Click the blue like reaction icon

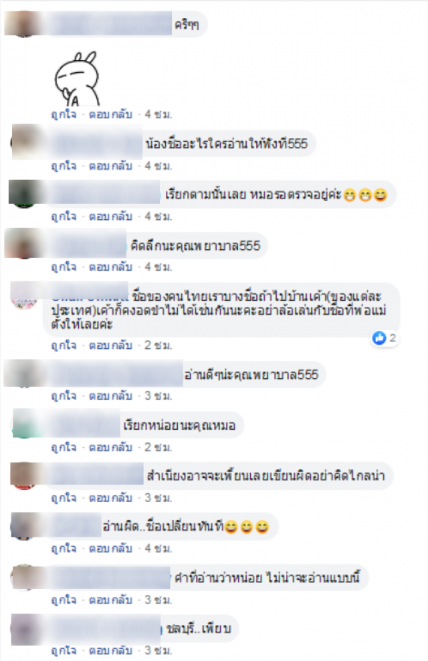(379, 338)
